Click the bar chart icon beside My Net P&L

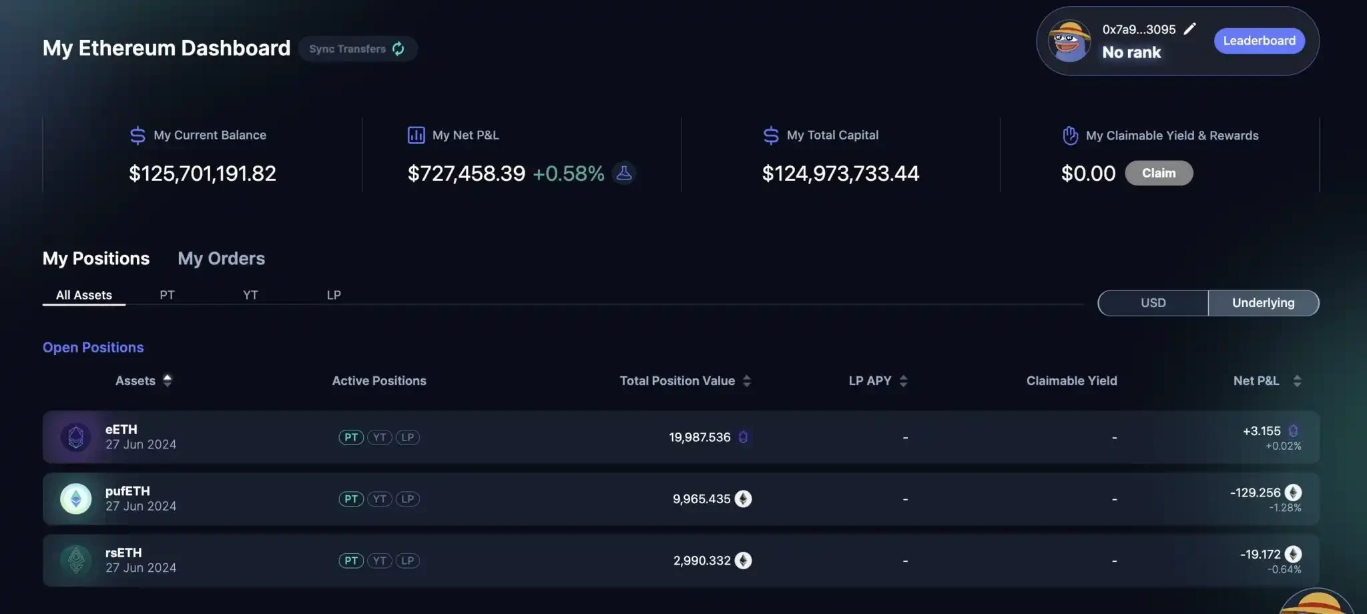click(x=416, y=135)
